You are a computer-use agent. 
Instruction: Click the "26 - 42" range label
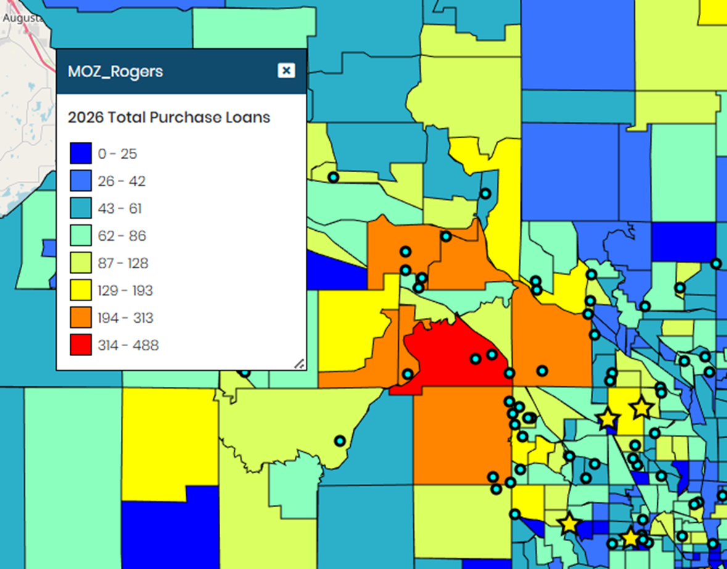click(x=121, y=181)
